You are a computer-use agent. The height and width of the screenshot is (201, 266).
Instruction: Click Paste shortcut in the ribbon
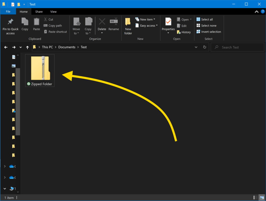pos(56,31)
